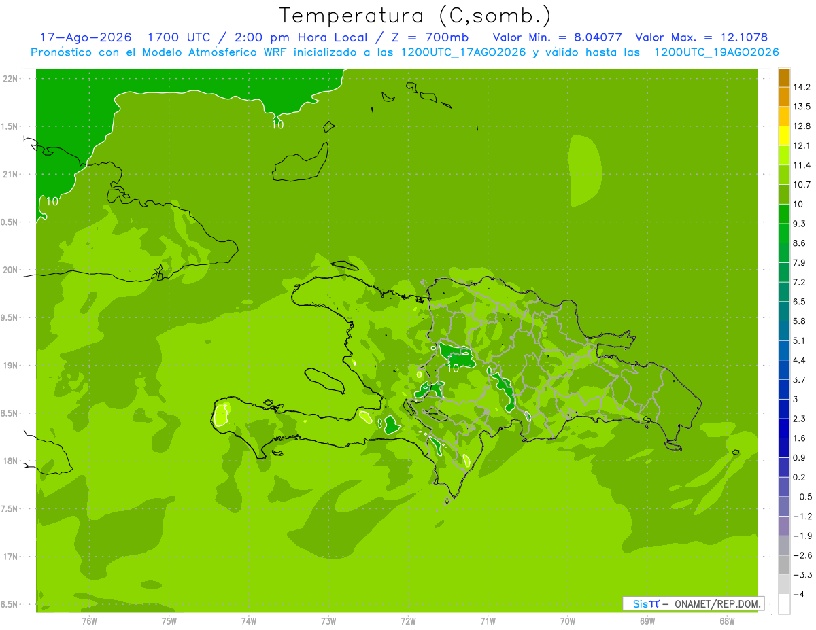
Task: Click the '8.6' legend value
Action: (800, 243)
